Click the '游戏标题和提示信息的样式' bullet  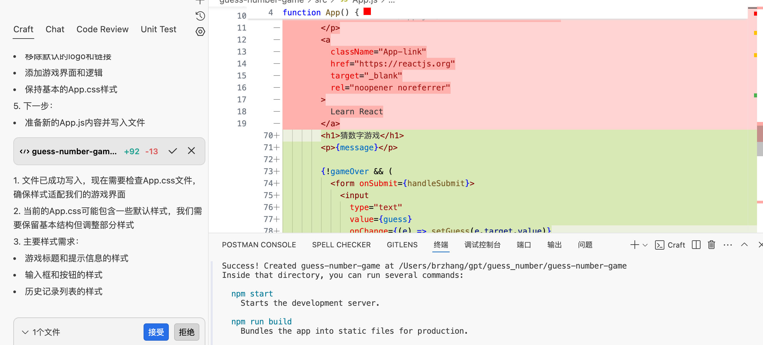[77, 258]
